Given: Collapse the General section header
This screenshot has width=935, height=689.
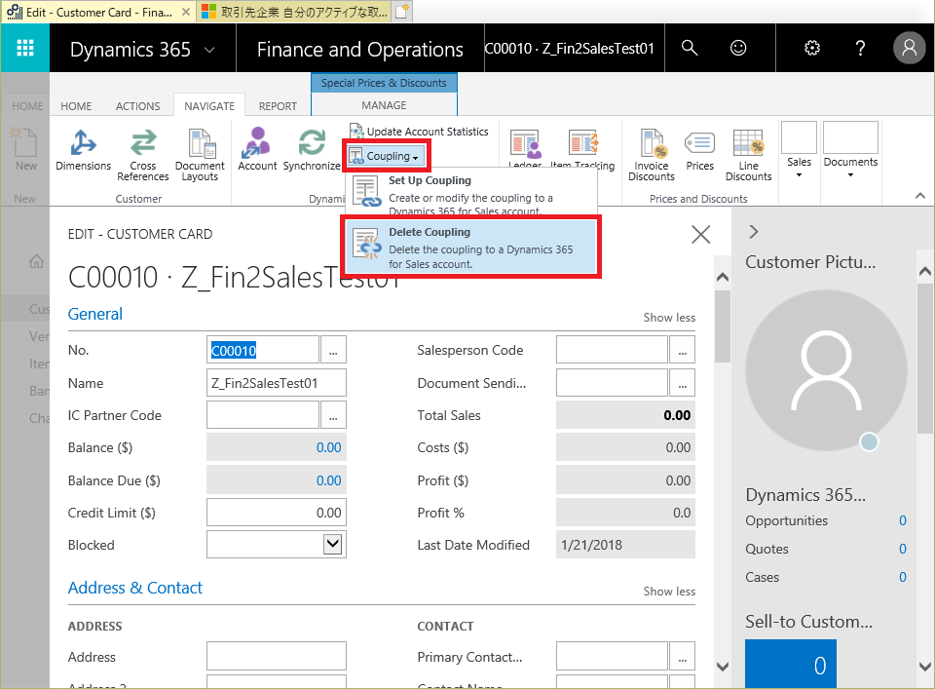Looking at the screenshot, I should [x=95, y=314].
